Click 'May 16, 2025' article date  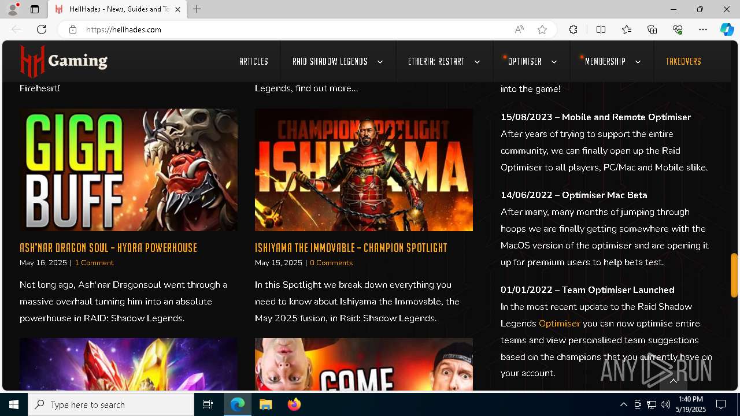point(43,263)
